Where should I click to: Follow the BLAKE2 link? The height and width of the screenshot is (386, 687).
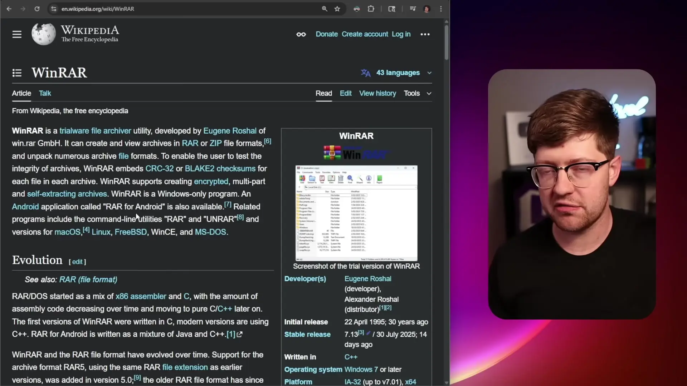[199, 169]
